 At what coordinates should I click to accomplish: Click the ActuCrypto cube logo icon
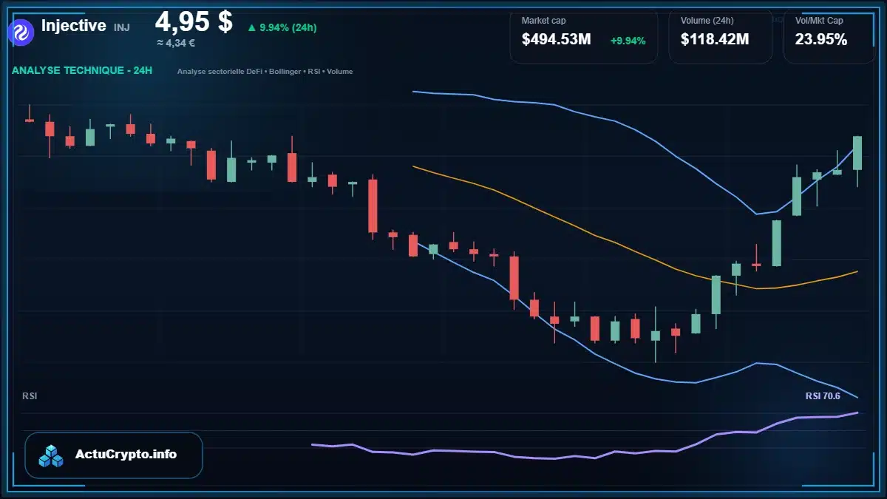coord(51,455)
